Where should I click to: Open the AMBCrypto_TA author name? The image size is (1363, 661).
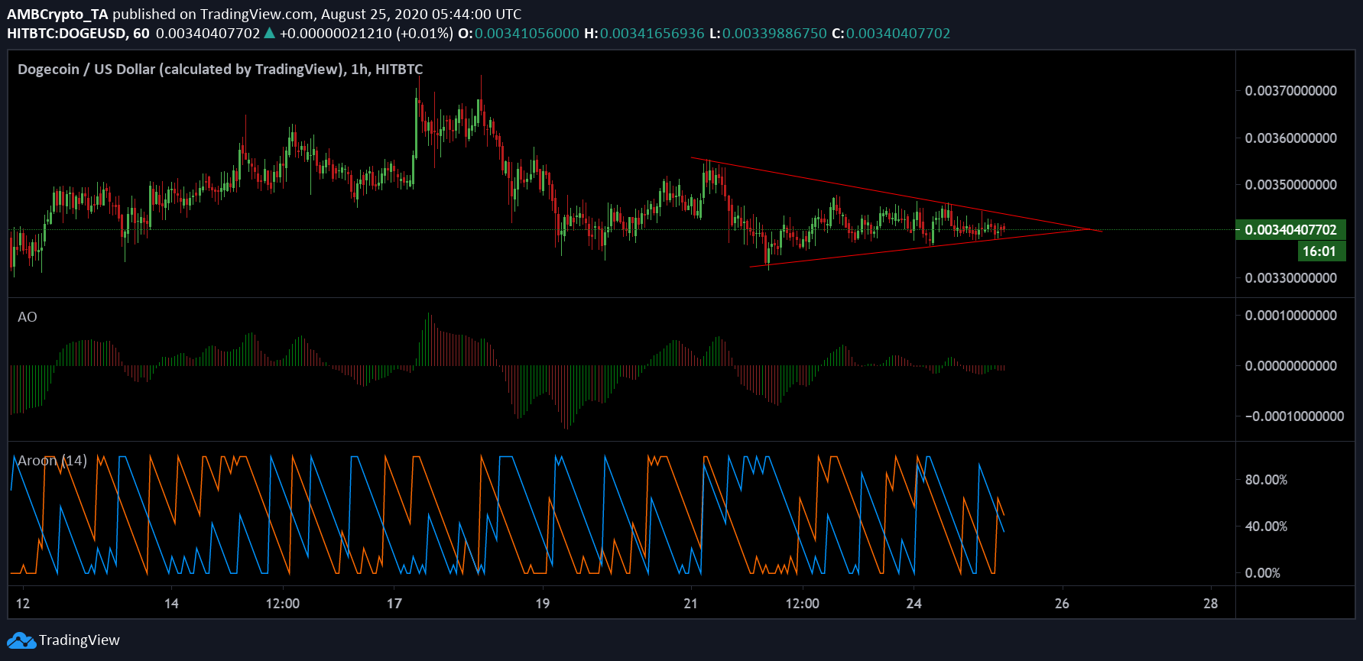pyautogui.click(x=57, y=14)
